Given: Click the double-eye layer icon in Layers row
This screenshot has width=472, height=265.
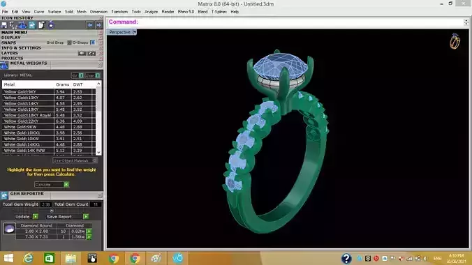Looking at the screenshot, I should pos(91,53).
